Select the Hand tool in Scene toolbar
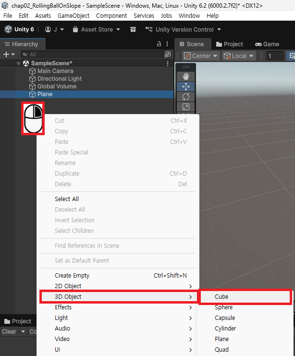Image resolution: width=295 pixels, height=356 pixels. 186,76
